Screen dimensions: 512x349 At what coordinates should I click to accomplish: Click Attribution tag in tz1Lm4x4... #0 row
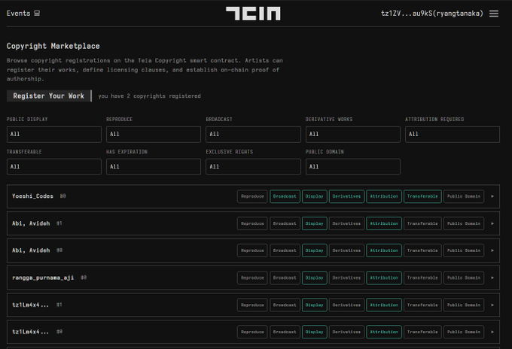click(384, 332)
